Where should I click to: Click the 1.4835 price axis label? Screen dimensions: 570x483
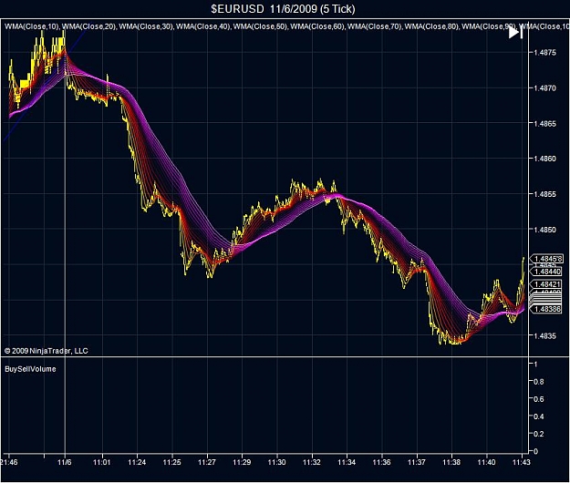544,336
